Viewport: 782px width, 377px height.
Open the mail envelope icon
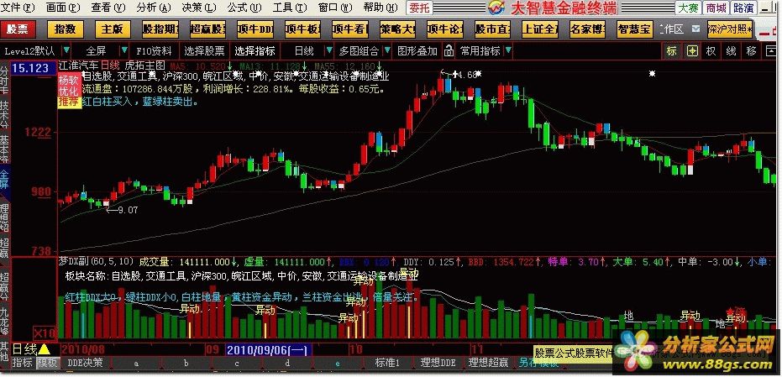tap(695, 29)
